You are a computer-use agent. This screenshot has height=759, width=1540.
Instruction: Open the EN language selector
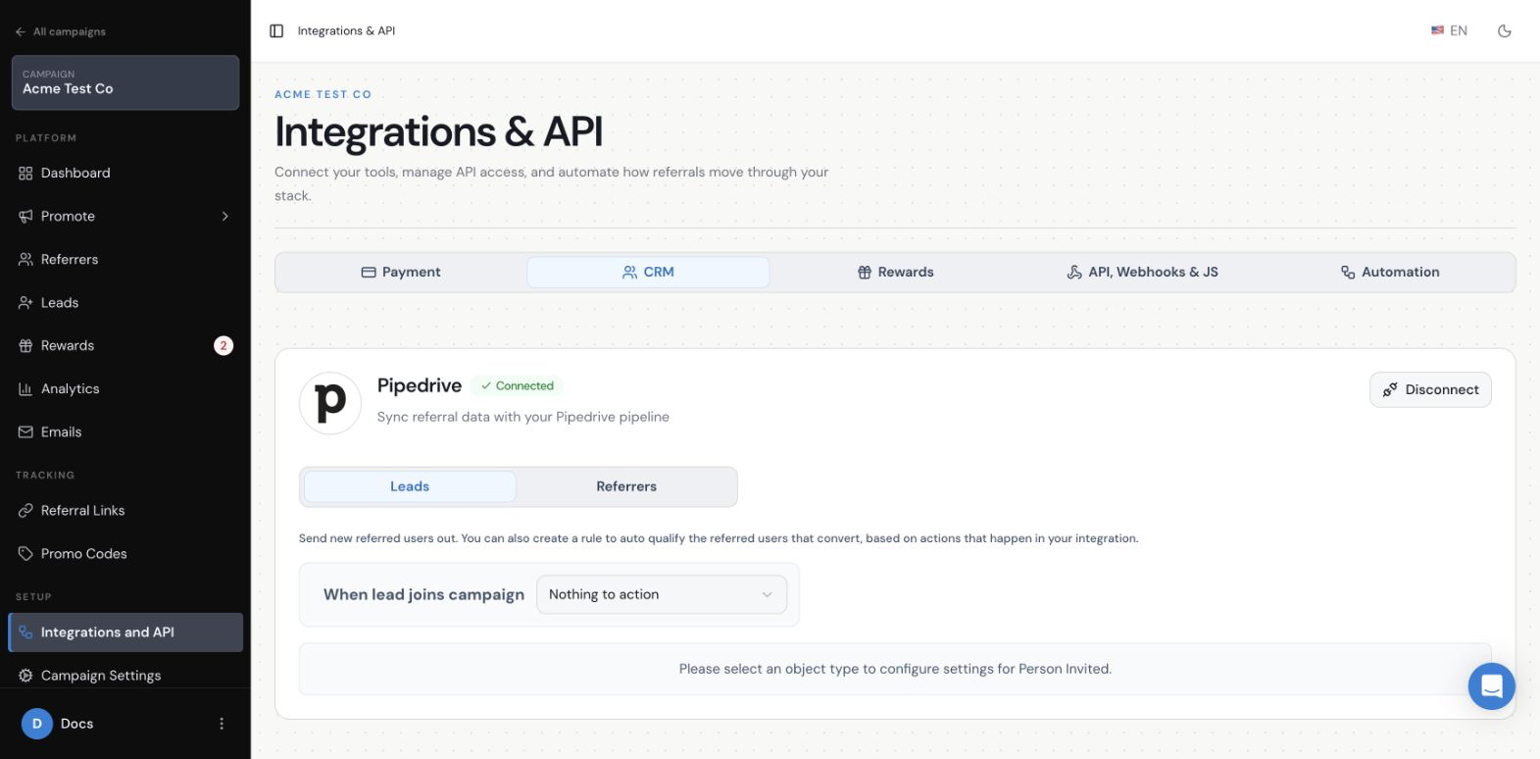click(x=1449, y=31)
